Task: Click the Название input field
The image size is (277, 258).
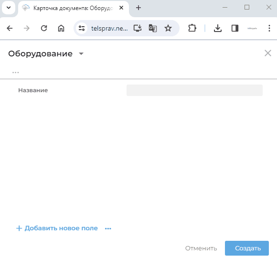Action: click(x=194, y=90)
